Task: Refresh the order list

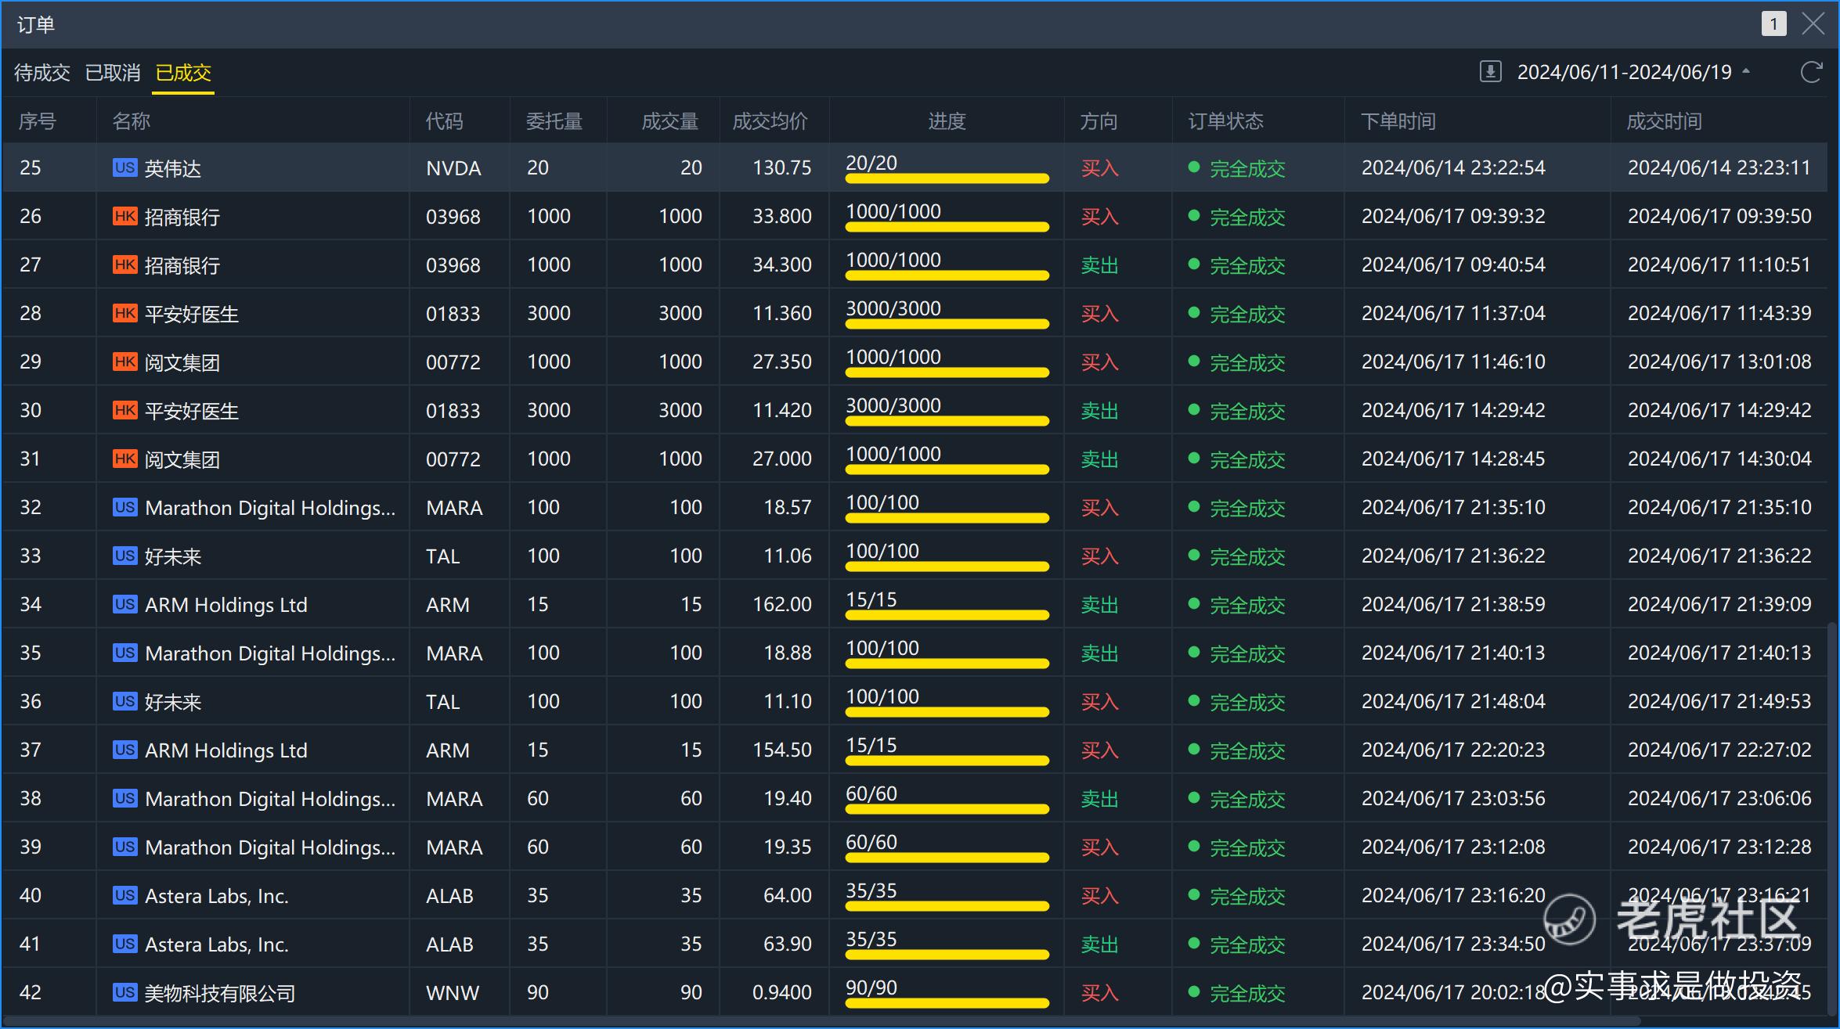Action: pyautogui.click(x=1811, y=72)
